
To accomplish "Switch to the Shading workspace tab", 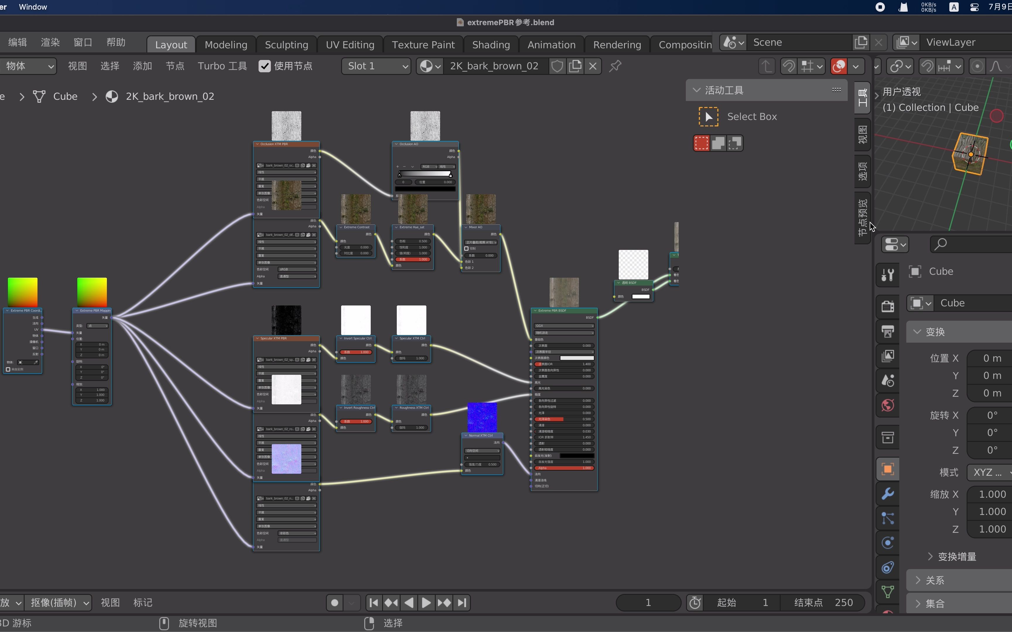I will [x=490, y=44].
